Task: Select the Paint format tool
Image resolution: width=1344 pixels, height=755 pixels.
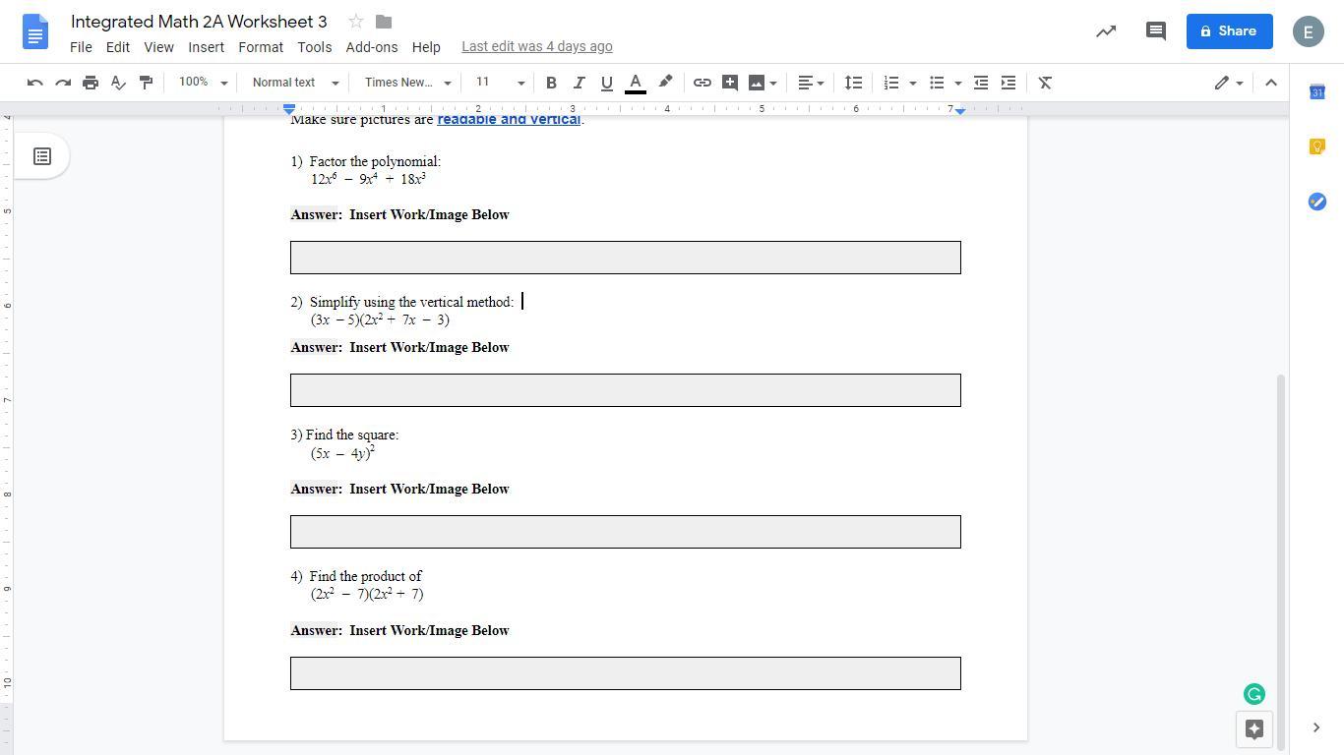Action: (x=146, y=83)
